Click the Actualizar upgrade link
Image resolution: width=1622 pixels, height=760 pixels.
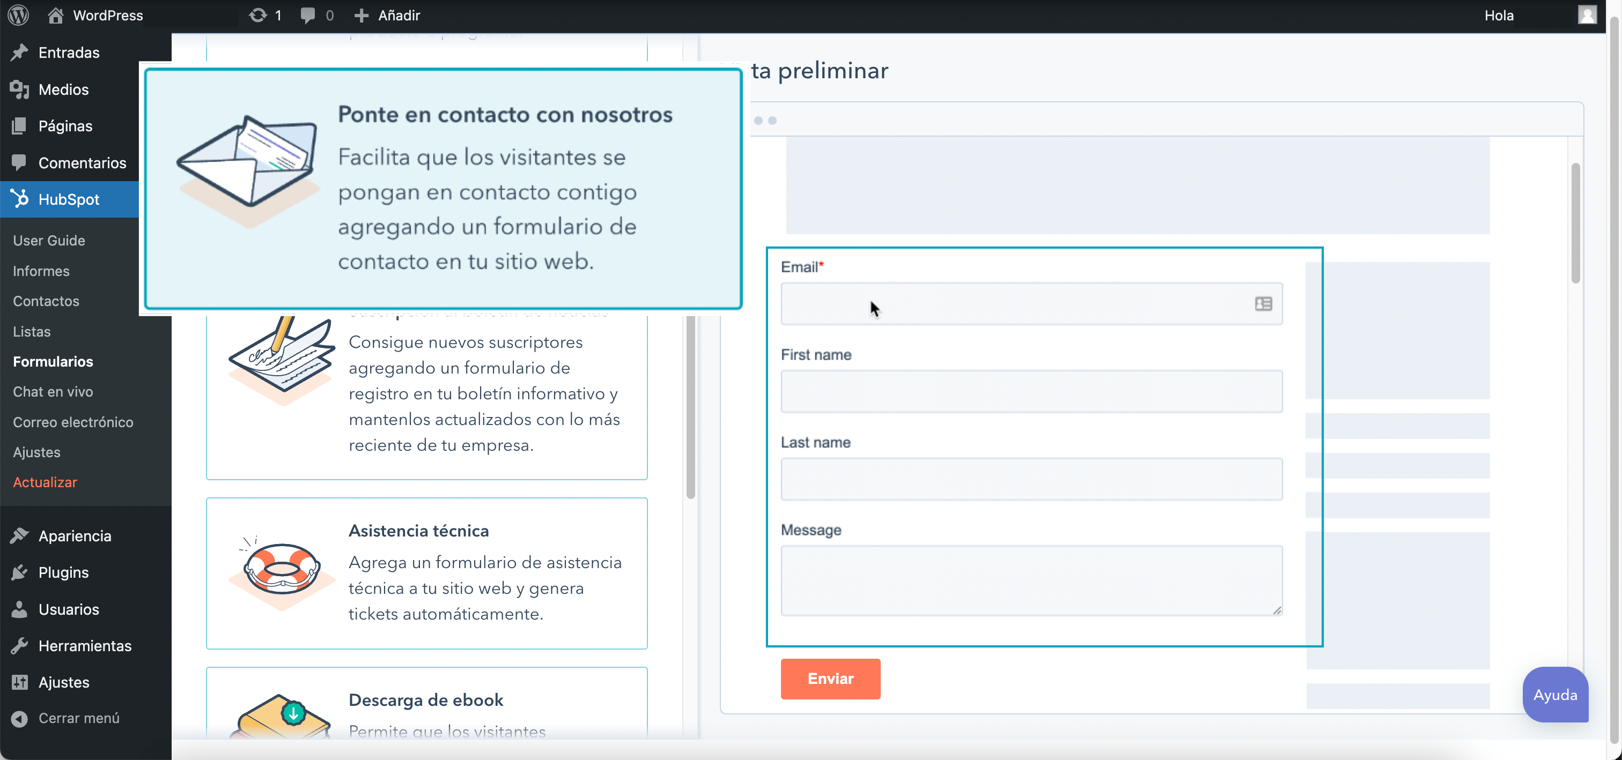(45, 482)
